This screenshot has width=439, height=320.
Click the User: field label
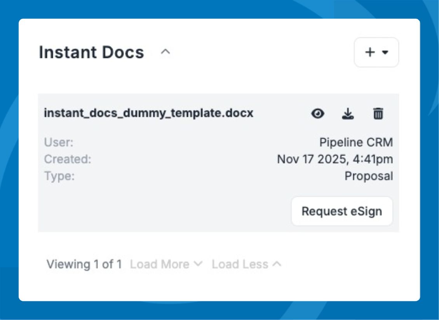59,142
